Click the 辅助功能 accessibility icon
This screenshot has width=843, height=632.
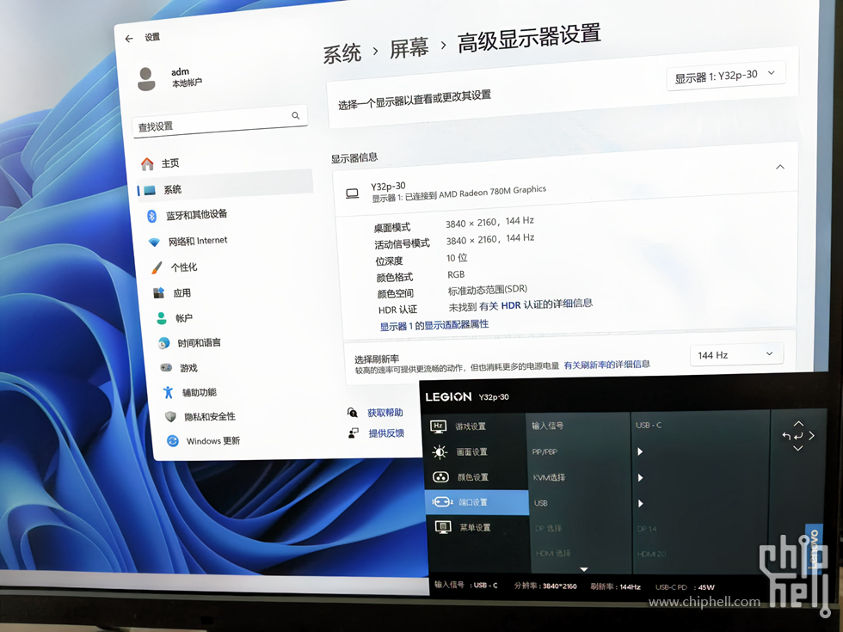pyautogui.click(x=169, y=392)
